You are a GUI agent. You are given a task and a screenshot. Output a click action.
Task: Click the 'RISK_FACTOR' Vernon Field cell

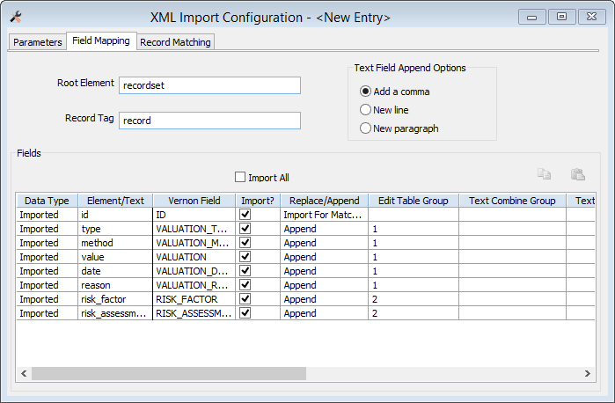coord(194,299)
